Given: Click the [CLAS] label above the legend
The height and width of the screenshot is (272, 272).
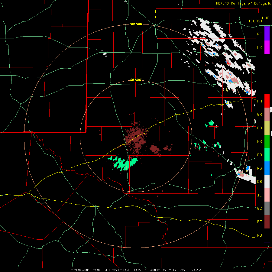Looking at the screenshot, I should tap(255, 21).
